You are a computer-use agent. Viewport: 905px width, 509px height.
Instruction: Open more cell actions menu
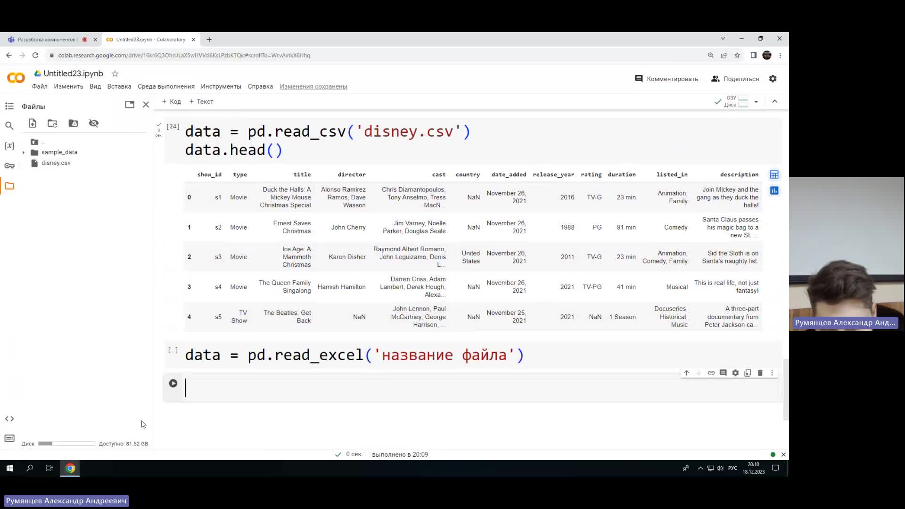pyautogui.click(x=772, y=373)
